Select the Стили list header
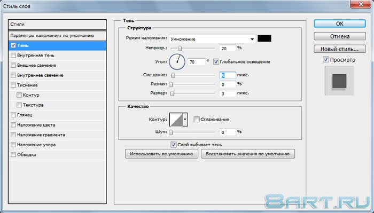This screenshot has width=374, height=213. coord(57,25)
